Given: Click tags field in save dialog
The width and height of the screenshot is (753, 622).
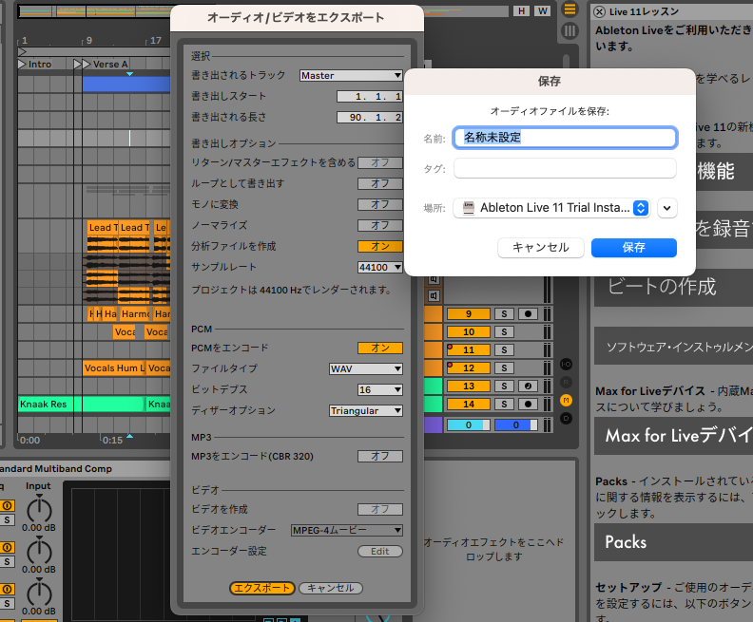Looking at the screenshot, I should 565,168.
